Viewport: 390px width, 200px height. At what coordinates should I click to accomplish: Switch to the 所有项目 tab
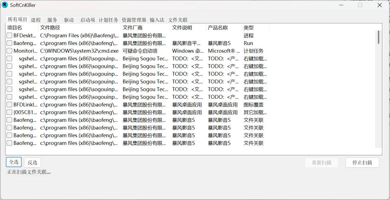(17, 19)
